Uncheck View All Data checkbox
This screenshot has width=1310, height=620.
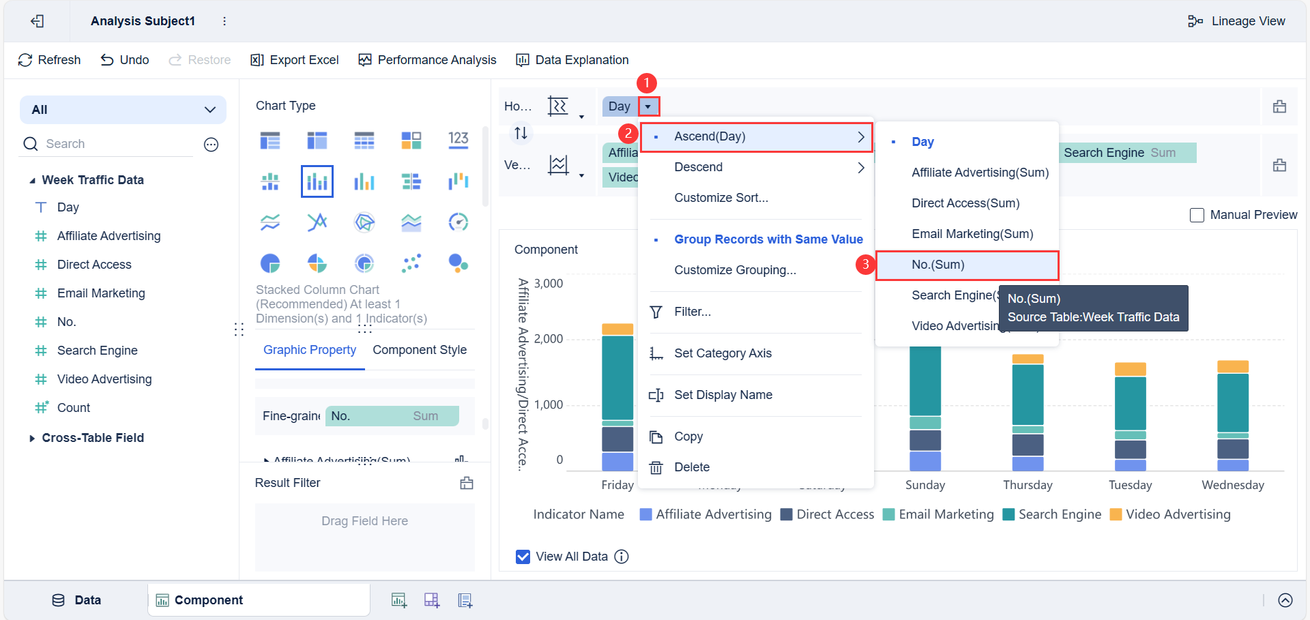pos(523,557)
